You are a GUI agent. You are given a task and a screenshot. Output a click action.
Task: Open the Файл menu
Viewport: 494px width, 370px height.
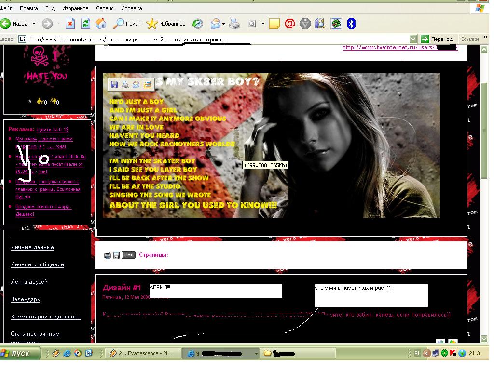pos(6,8)
